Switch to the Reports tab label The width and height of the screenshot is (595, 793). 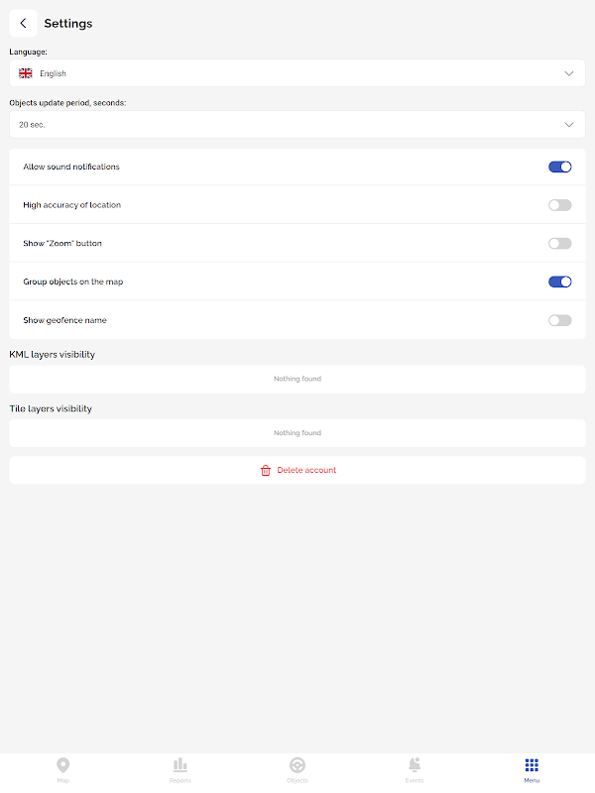pyautogui.click(x=180, y=781)
